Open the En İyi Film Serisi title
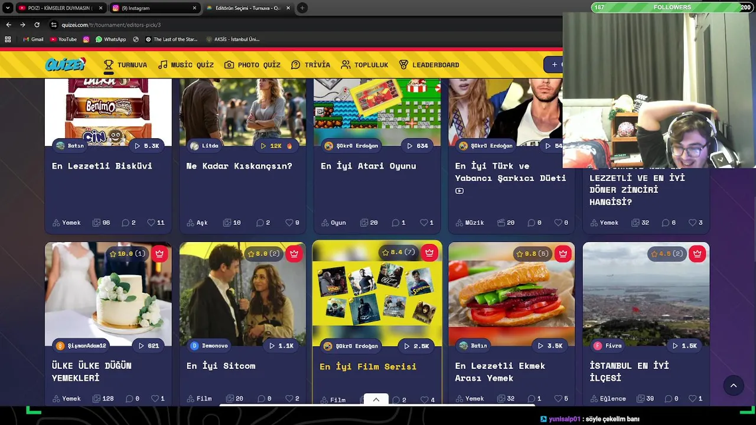 368,367
